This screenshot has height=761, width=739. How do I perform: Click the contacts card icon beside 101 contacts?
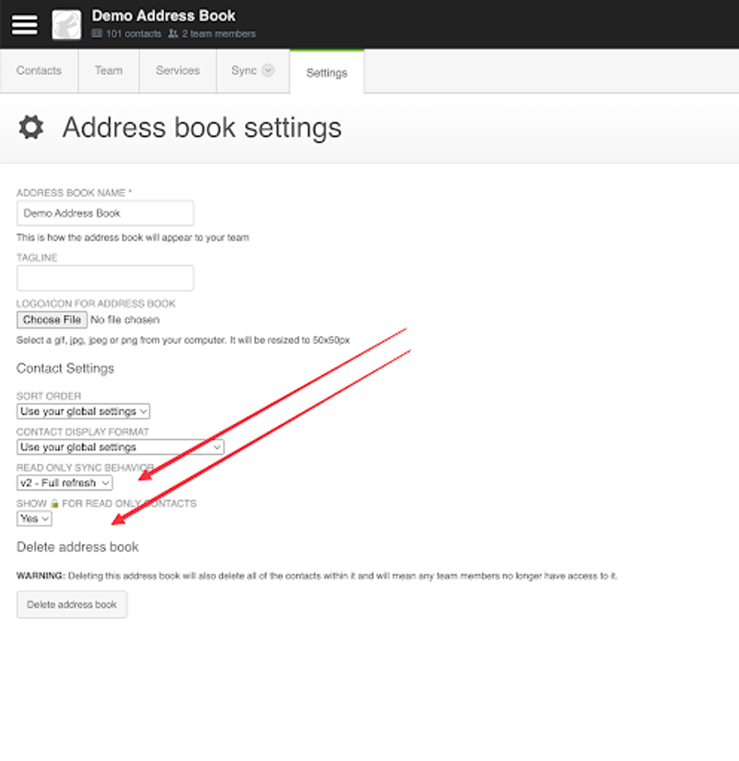point(97,33)
